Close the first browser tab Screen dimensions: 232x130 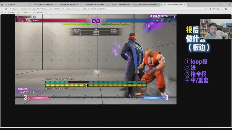(x=29, y=5)
